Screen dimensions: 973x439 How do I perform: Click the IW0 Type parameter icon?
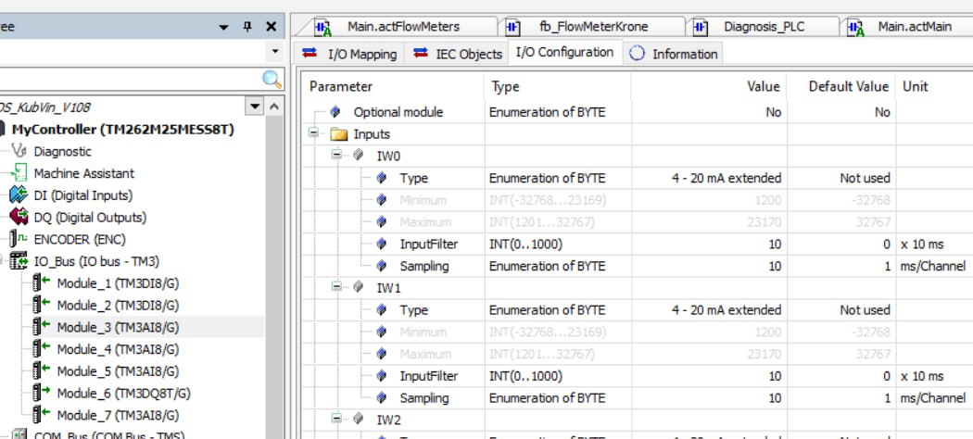(381, 178)
